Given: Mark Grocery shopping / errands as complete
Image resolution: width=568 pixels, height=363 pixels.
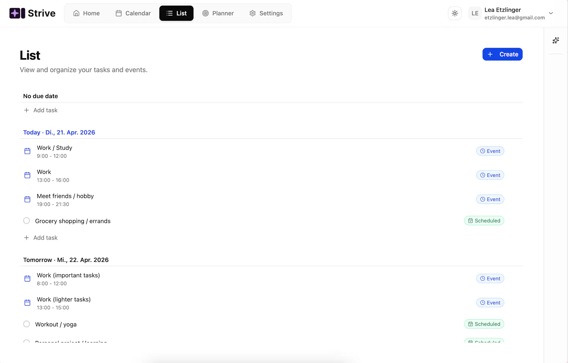Looking at the screenshot, I should point(27,220).
